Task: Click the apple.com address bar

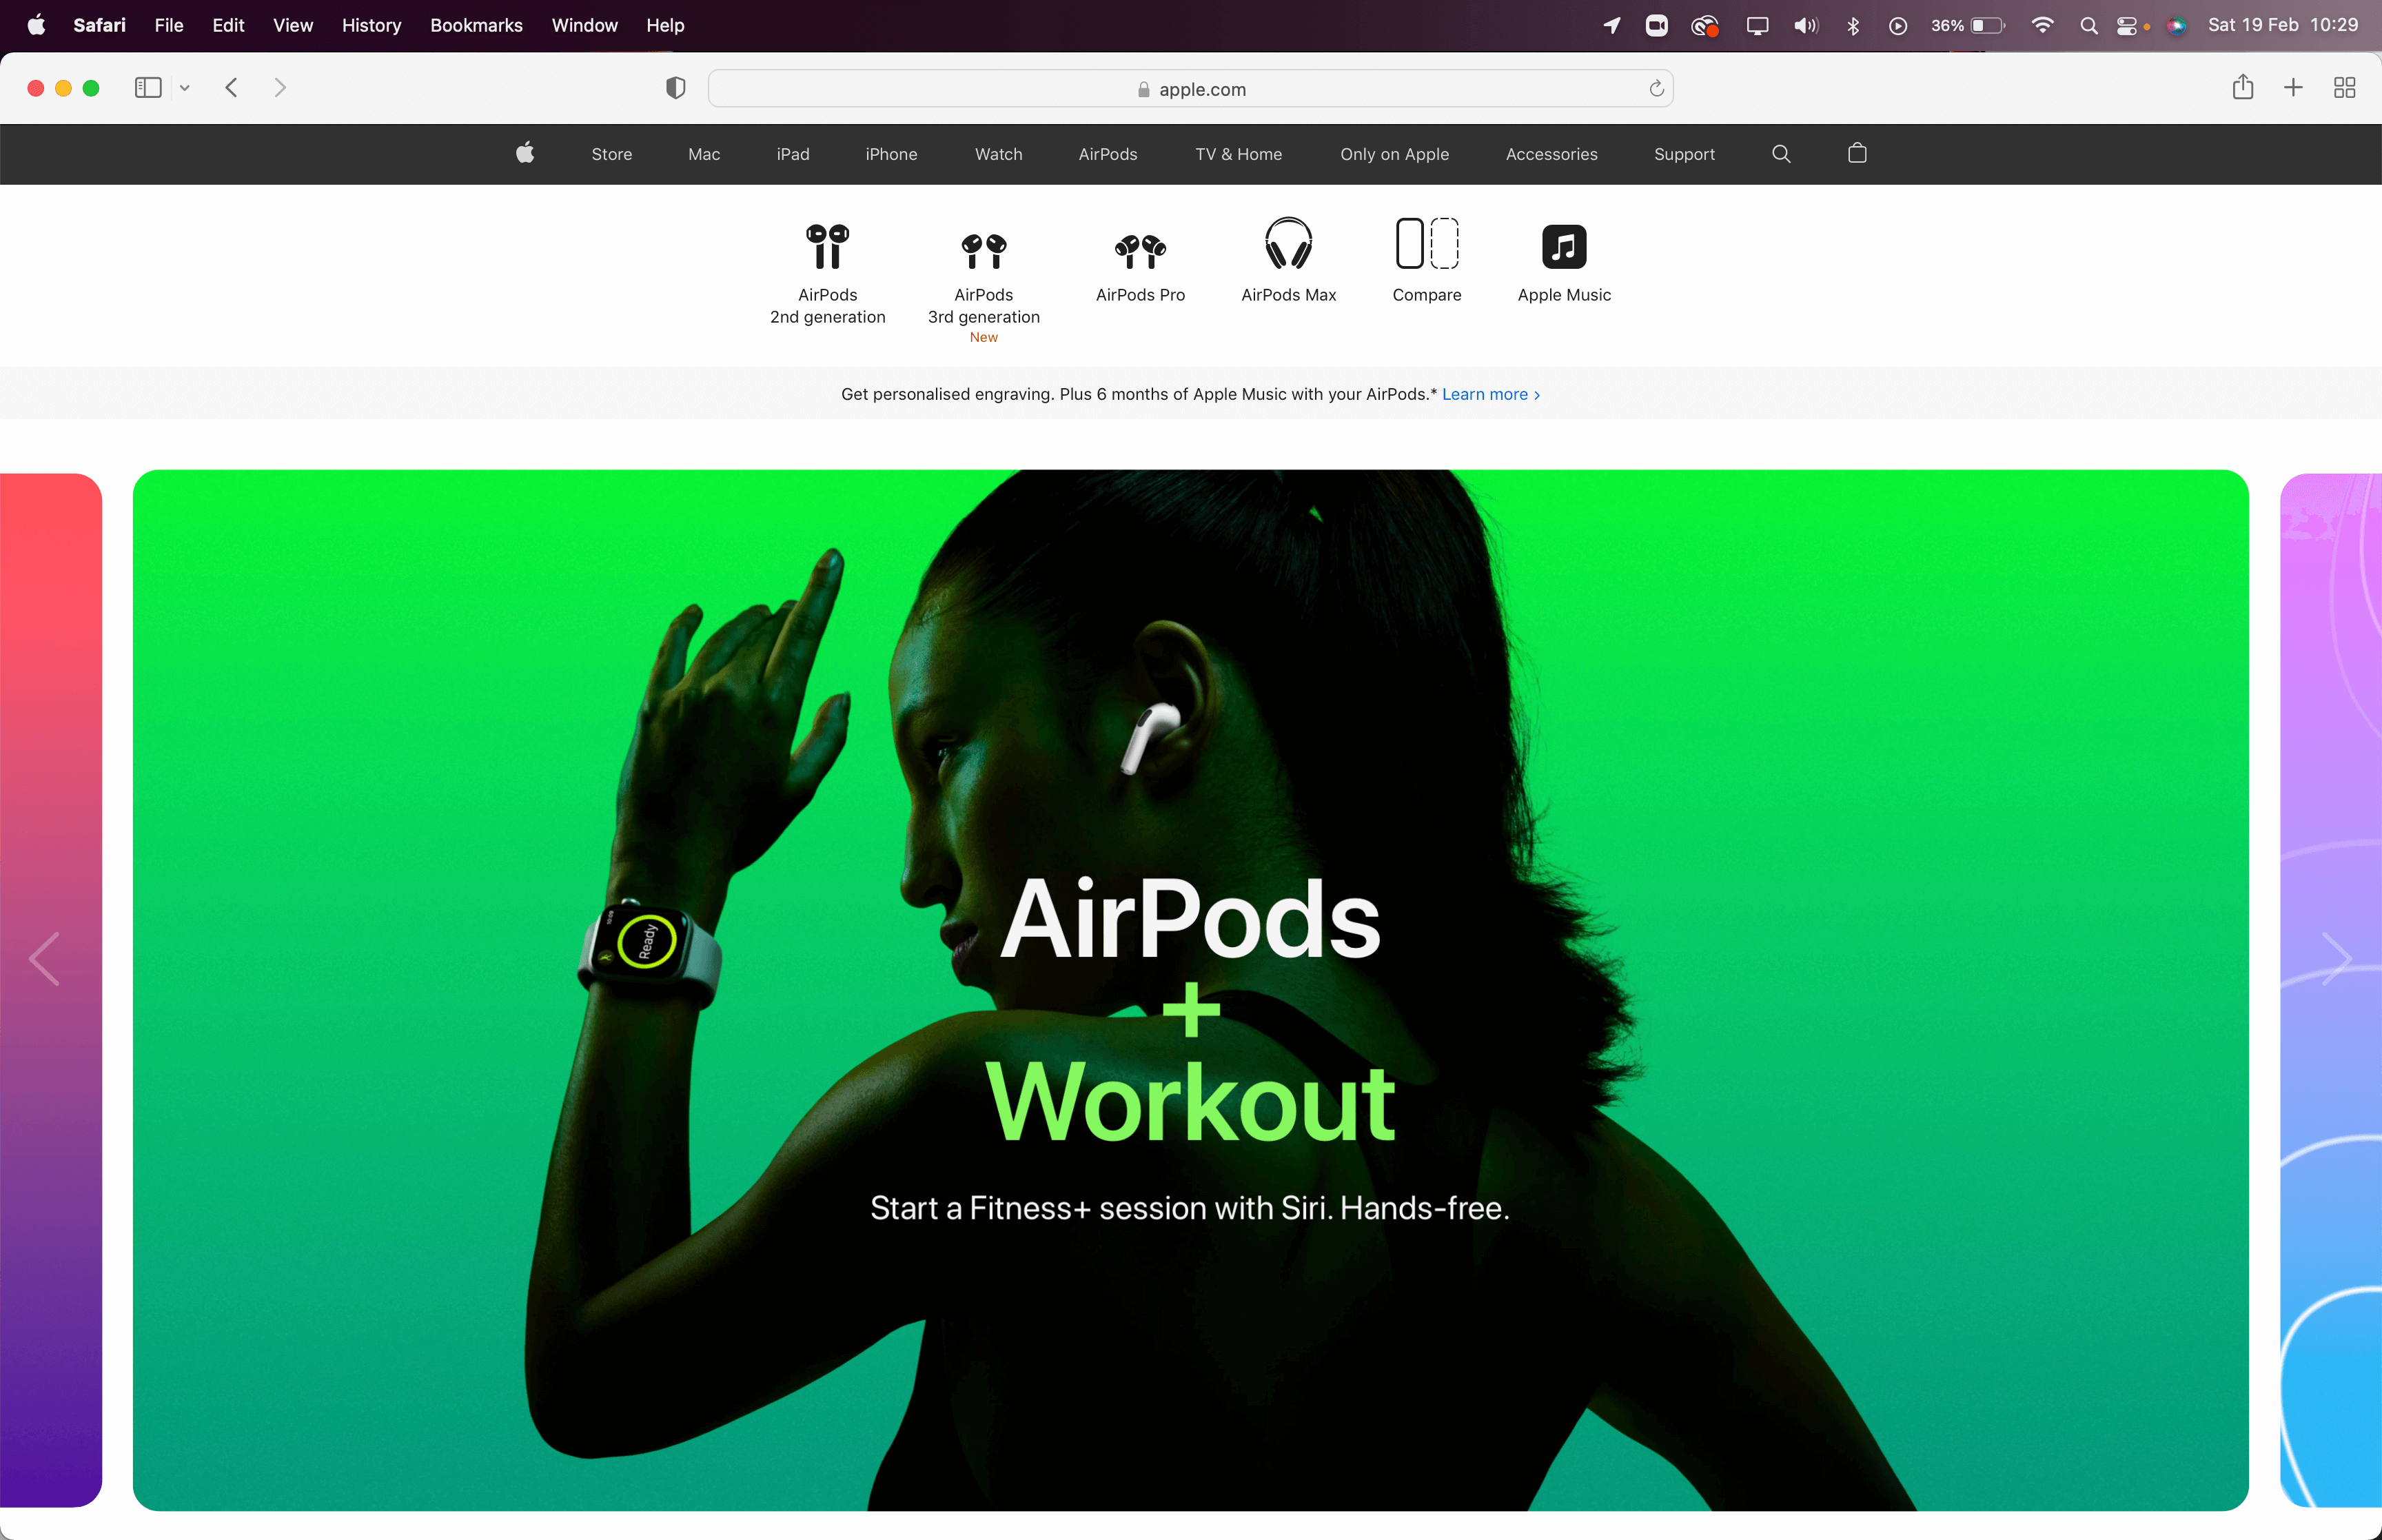Action: pyautogui.click(x=1190, y=89)
